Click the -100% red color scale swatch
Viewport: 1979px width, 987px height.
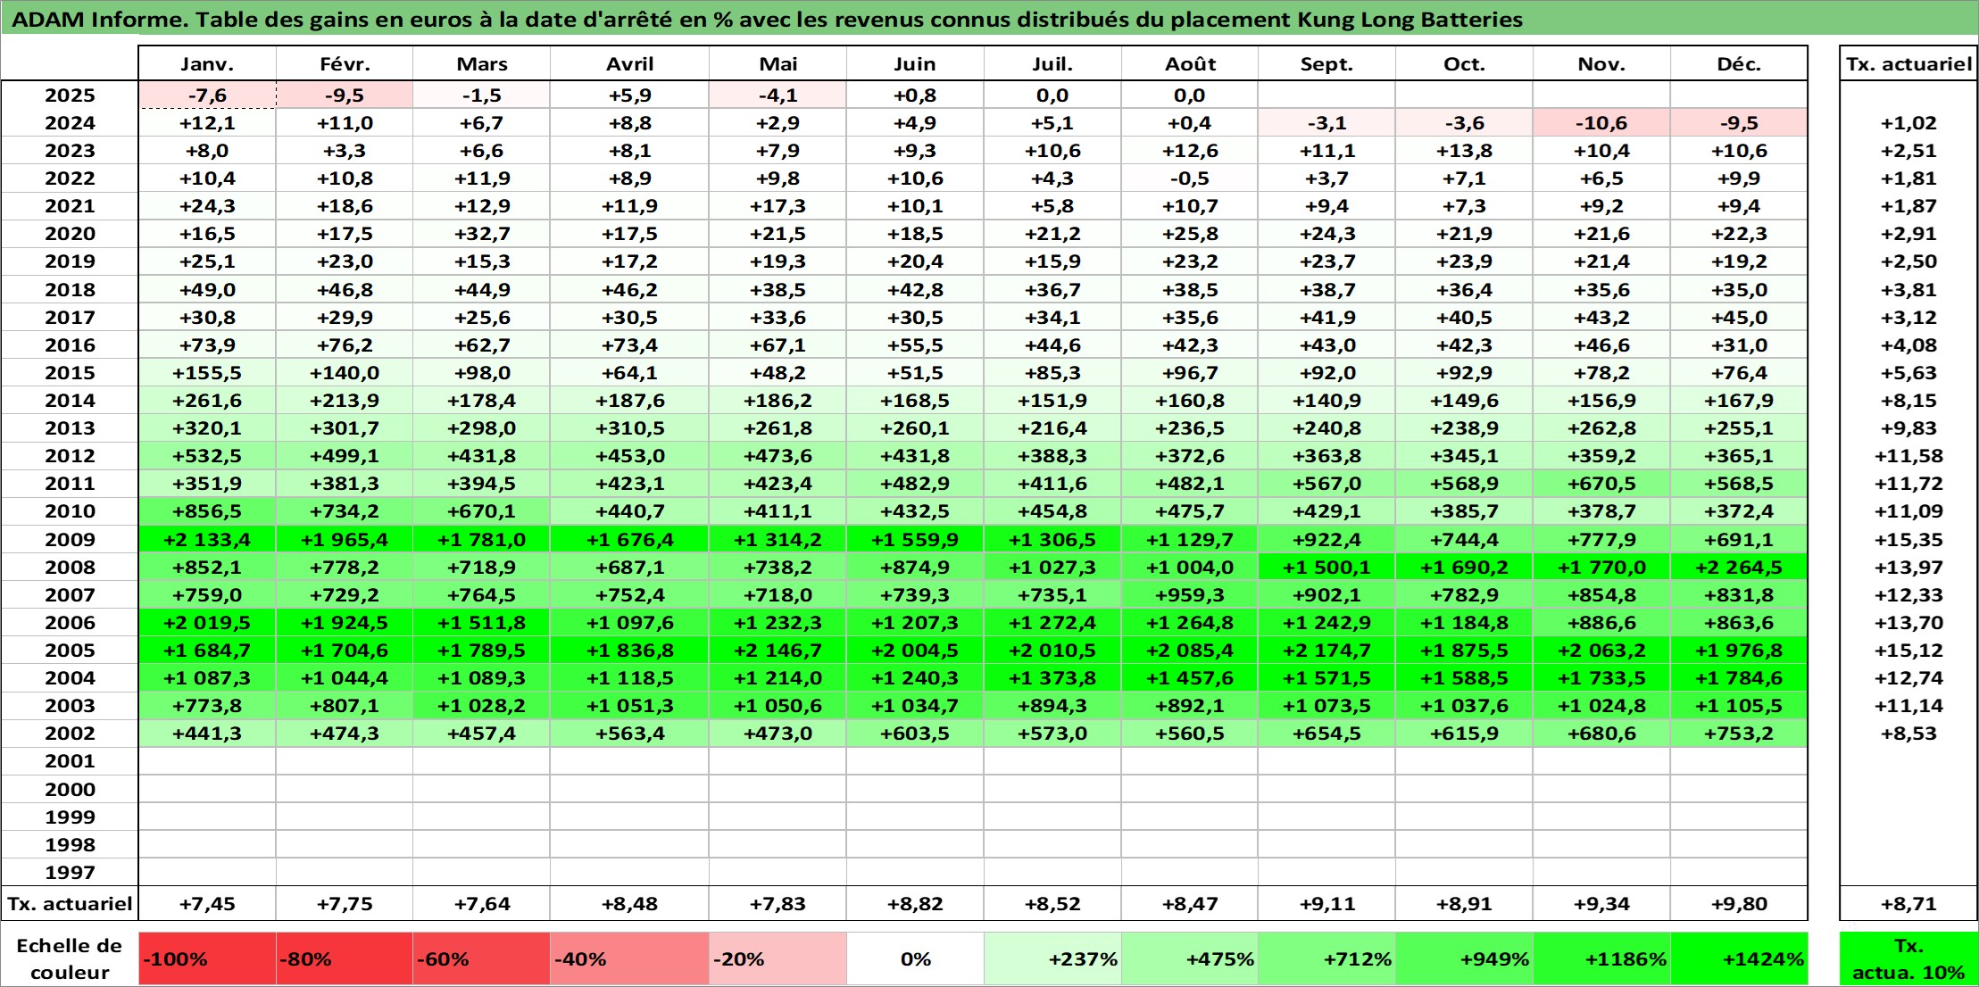click(207, 958)
